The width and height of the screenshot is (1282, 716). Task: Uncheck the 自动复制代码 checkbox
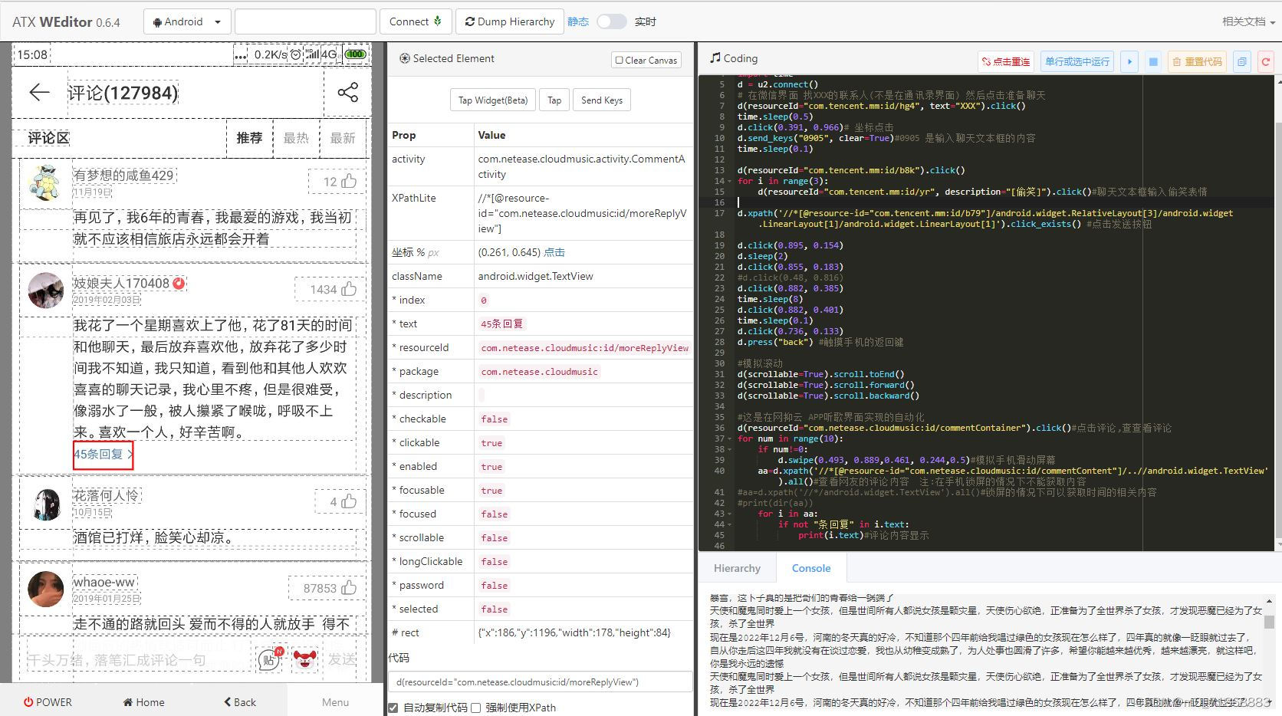pos(393,708)
